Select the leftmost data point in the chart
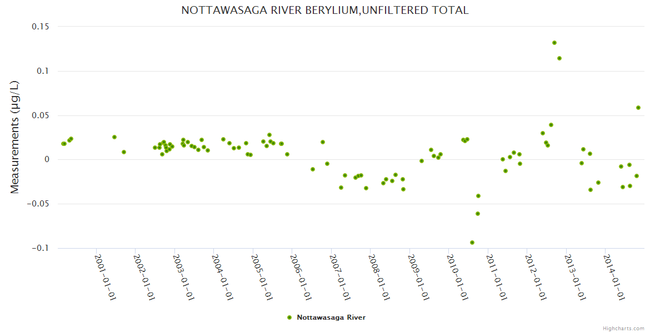Image resolution: width=650 pixels, height=333 pixels. tap(63, 144)
